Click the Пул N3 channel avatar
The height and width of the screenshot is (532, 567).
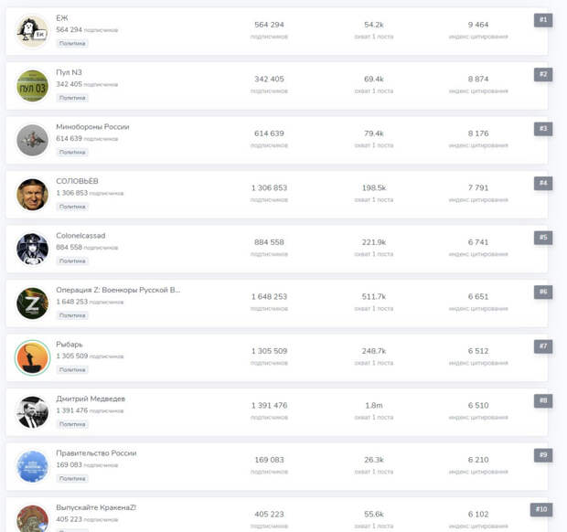(x=32, y=86)
